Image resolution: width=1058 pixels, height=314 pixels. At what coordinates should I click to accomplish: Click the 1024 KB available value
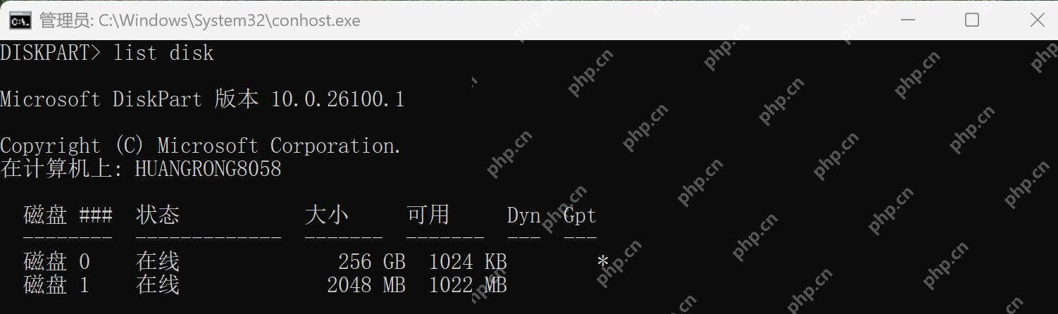coord(468,262)
